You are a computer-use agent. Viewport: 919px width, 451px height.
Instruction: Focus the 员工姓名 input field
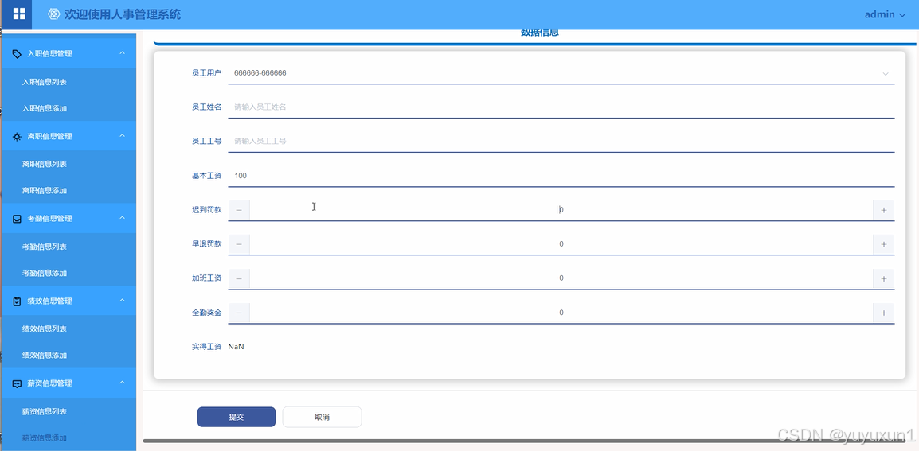pyautogui.click(x=561, y=107)
